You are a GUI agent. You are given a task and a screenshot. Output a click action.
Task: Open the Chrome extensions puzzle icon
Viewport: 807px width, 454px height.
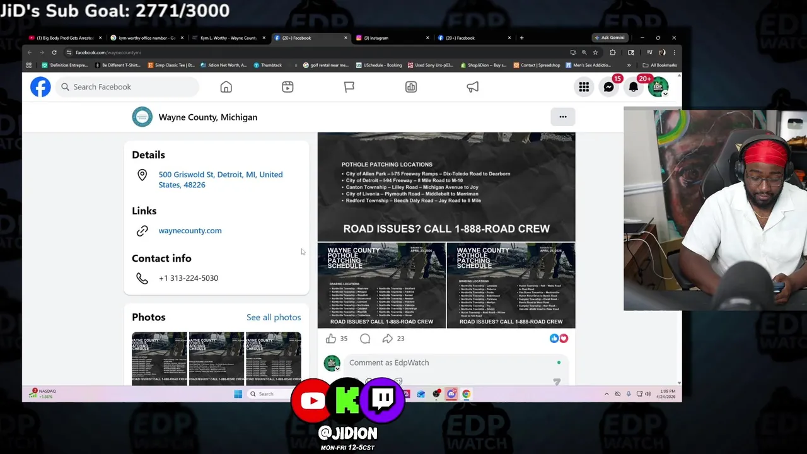612,52
